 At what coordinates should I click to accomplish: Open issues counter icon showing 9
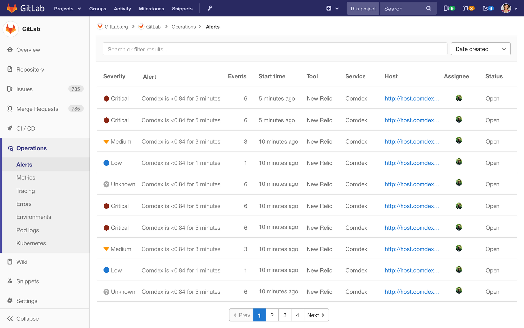click(x=449, y=9)
